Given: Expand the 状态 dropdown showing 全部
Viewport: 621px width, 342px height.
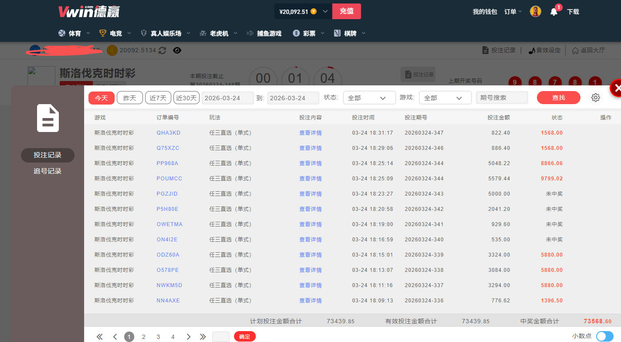Looking at the screenshot, I should pos(369,98).
